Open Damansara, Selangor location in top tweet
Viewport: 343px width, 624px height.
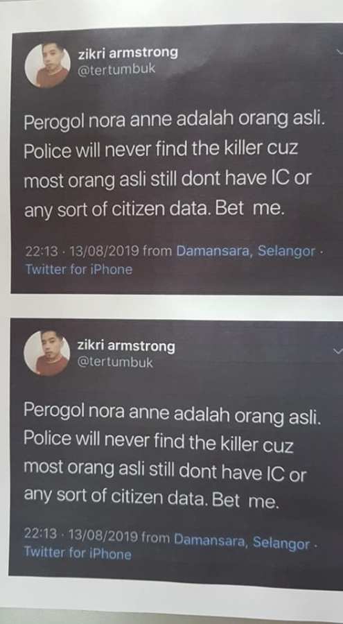point(245,252)
